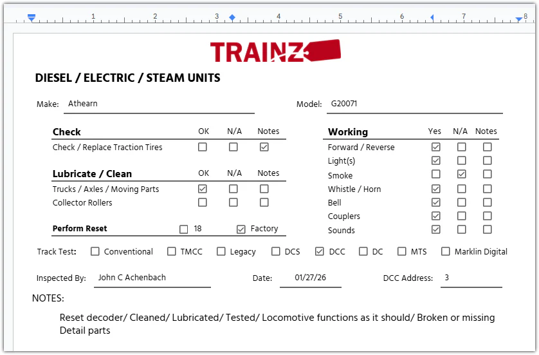Select the blue diamond tab stop on ruler
Image resolution: width=539 pixels, height=355 pixels.
coord(232,17)
